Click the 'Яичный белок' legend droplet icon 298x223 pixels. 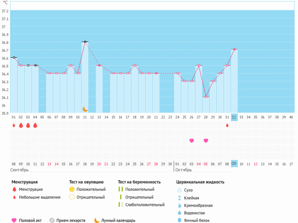pyautogui.click(x=179, y=220)
